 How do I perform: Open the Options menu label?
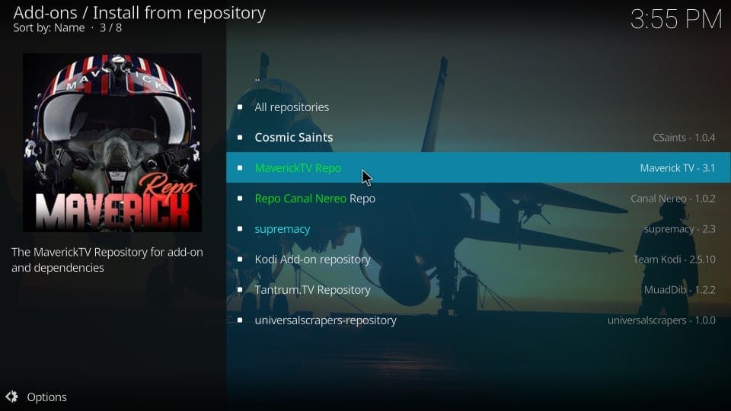point(46,397)
